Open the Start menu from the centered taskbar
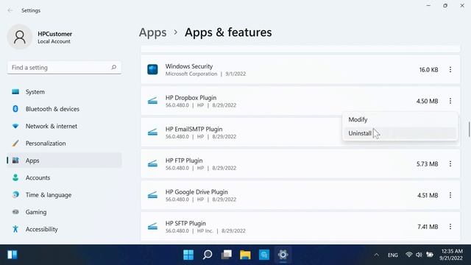This screenshot has width=471, height=265. coord(188,255)
